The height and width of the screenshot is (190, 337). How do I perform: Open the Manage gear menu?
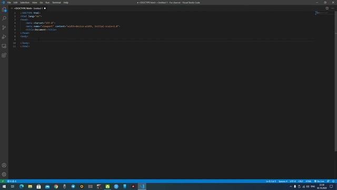[x=4, y=174]
